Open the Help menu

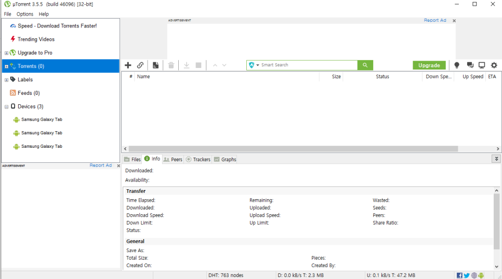44,14
